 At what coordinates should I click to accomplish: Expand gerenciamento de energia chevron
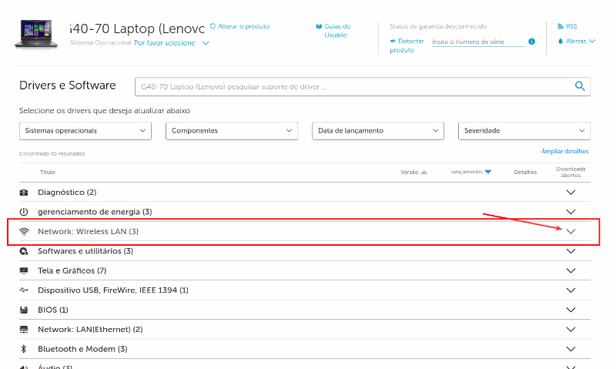coord(571,212)
